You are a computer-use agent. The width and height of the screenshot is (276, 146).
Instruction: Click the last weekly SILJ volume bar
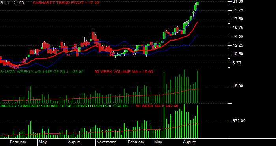pyautogui.click(x=198, y=87)
